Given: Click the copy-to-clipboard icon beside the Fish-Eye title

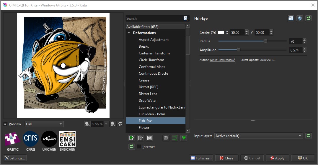Looking at the screenshot, I should [x=291, y=19].
